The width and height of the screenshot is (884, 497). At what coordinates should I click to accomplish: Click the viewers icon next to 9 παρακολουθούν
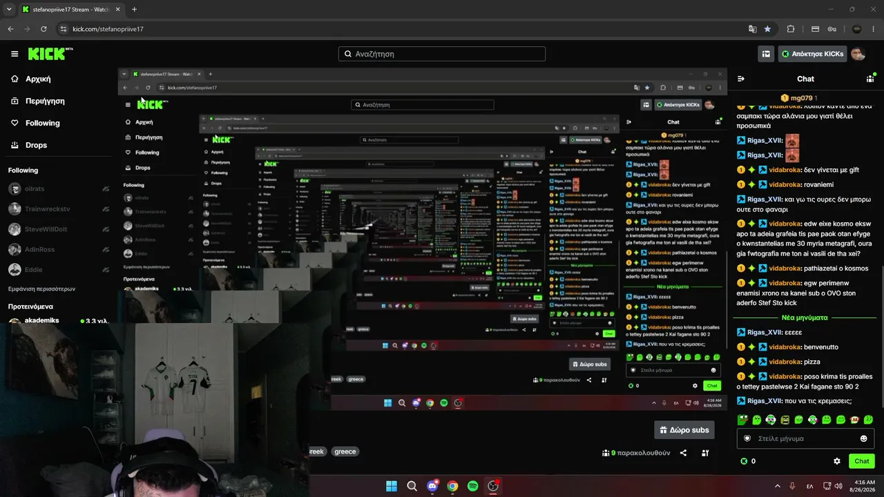point(606,453)
